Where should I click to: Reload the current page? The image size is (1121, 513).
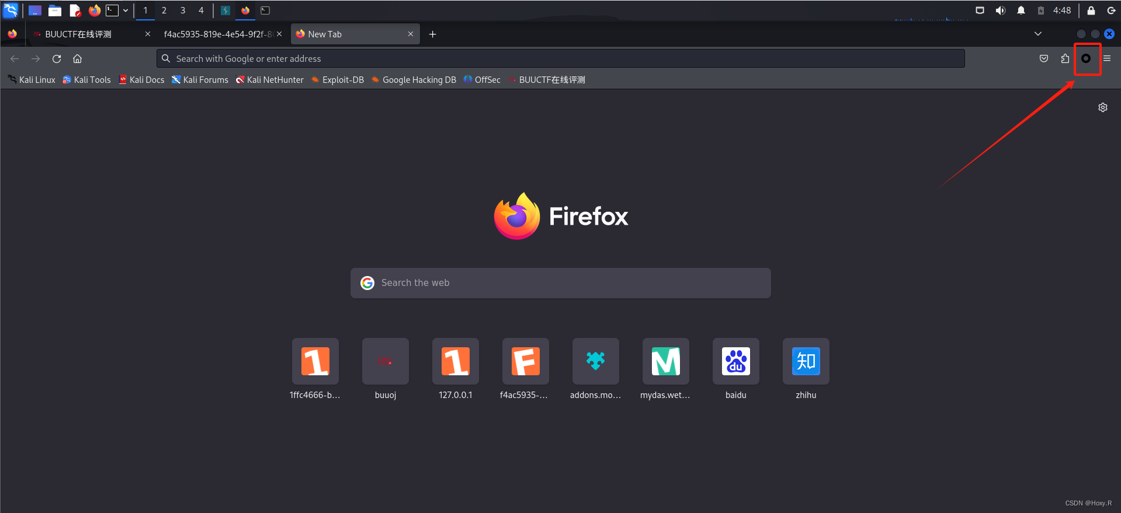click(x=57, y=59)
